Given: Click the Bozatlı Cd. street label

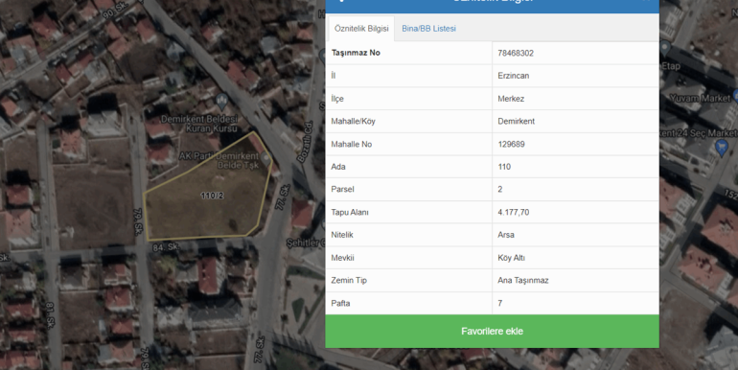Looking at the screenshot, I should [x=305, y=142].
